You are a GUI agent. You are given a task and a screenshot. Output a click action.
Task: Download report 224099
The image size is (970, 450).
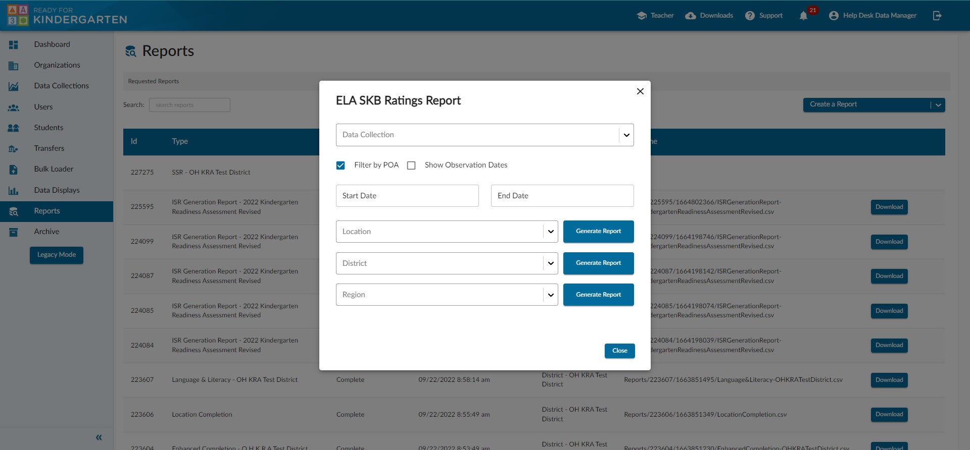[x=889, y=242]
